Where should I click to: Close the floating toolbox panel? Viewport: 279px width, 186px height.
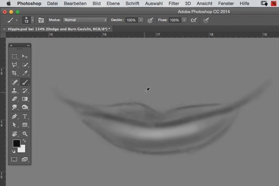tap(11, 46)
